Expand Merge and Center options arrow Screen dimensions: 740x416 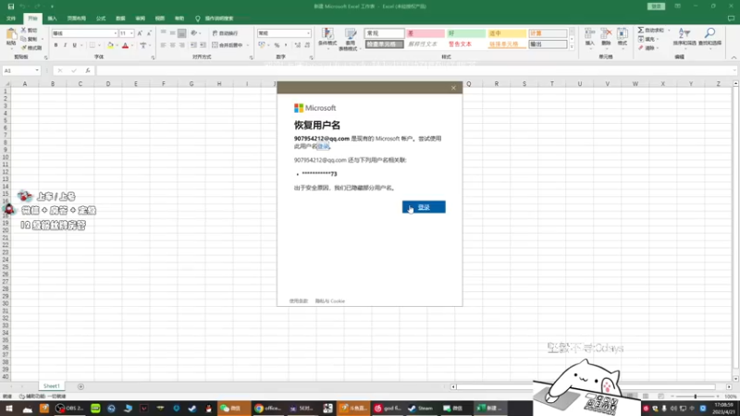tap(248, 45)
